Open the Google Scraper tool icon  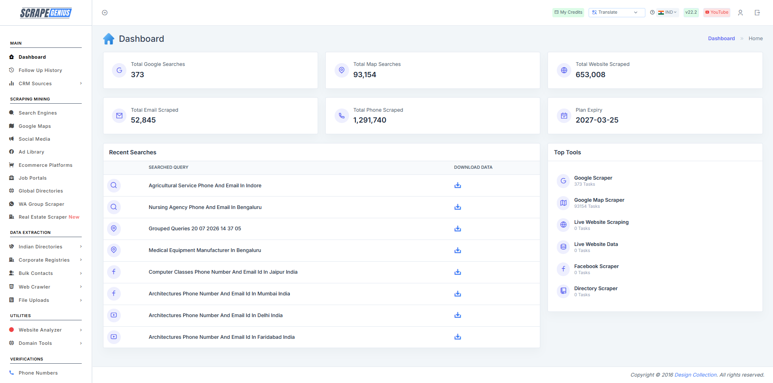tap(563, 181)
